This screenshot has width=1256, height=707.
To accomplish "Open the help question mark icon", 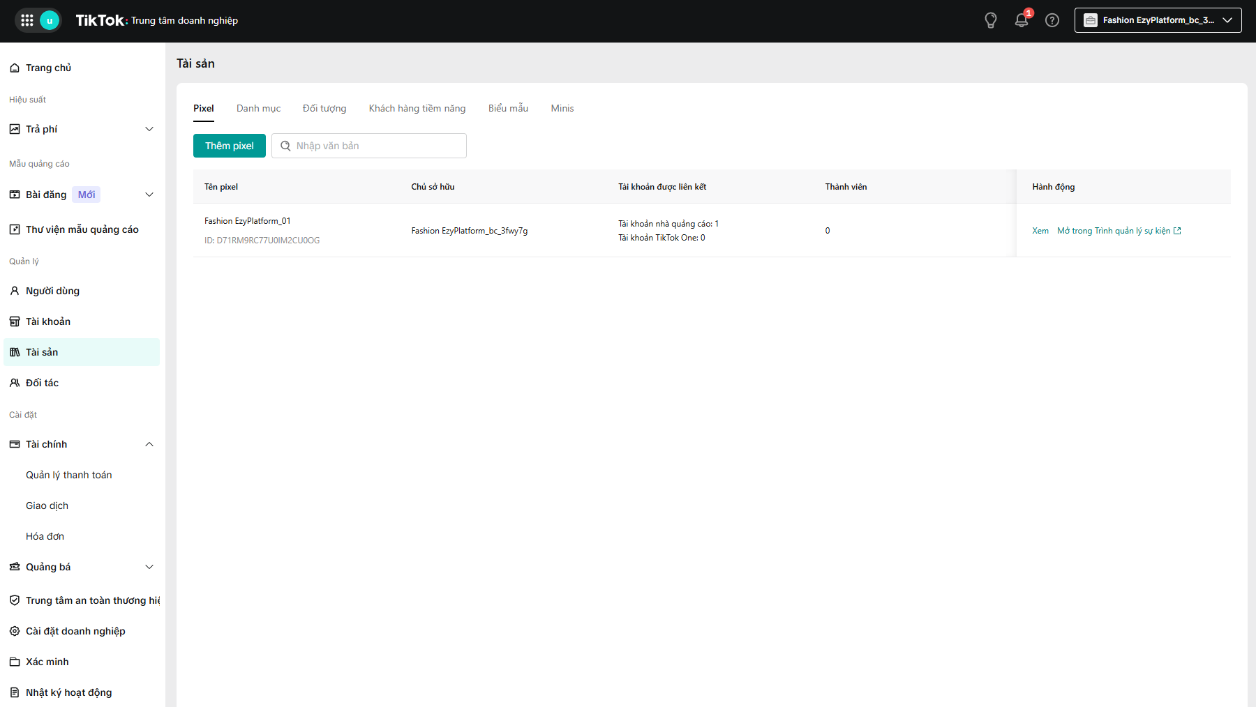I will pos(1052,20).
